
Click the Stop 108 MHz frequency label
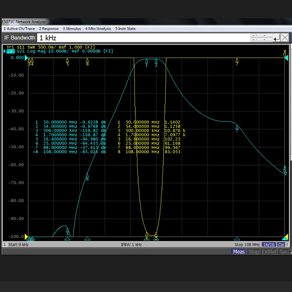tap(247, 244)
